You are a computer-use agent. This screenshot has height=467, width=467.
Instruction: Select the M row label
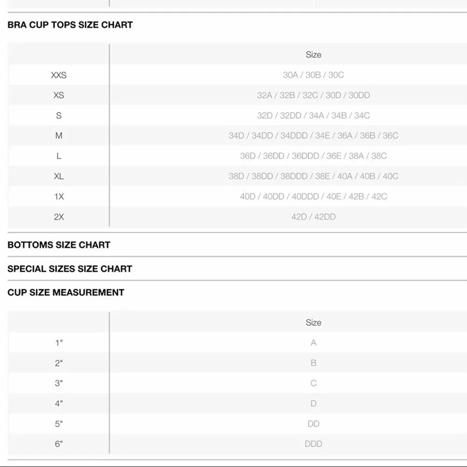59,136
